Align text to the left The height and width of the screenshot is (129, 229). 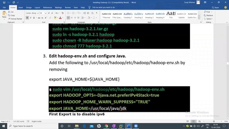68,18
